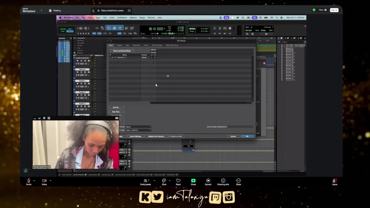Screen dimensions: 370x208
Task: Open Zoom Audio options caret
Action: [x=34, y=181]
